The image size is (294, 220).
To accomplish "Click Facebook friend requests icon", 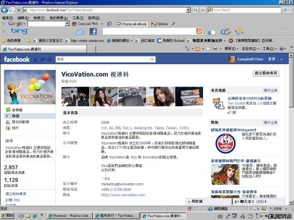I will (35, 60).
